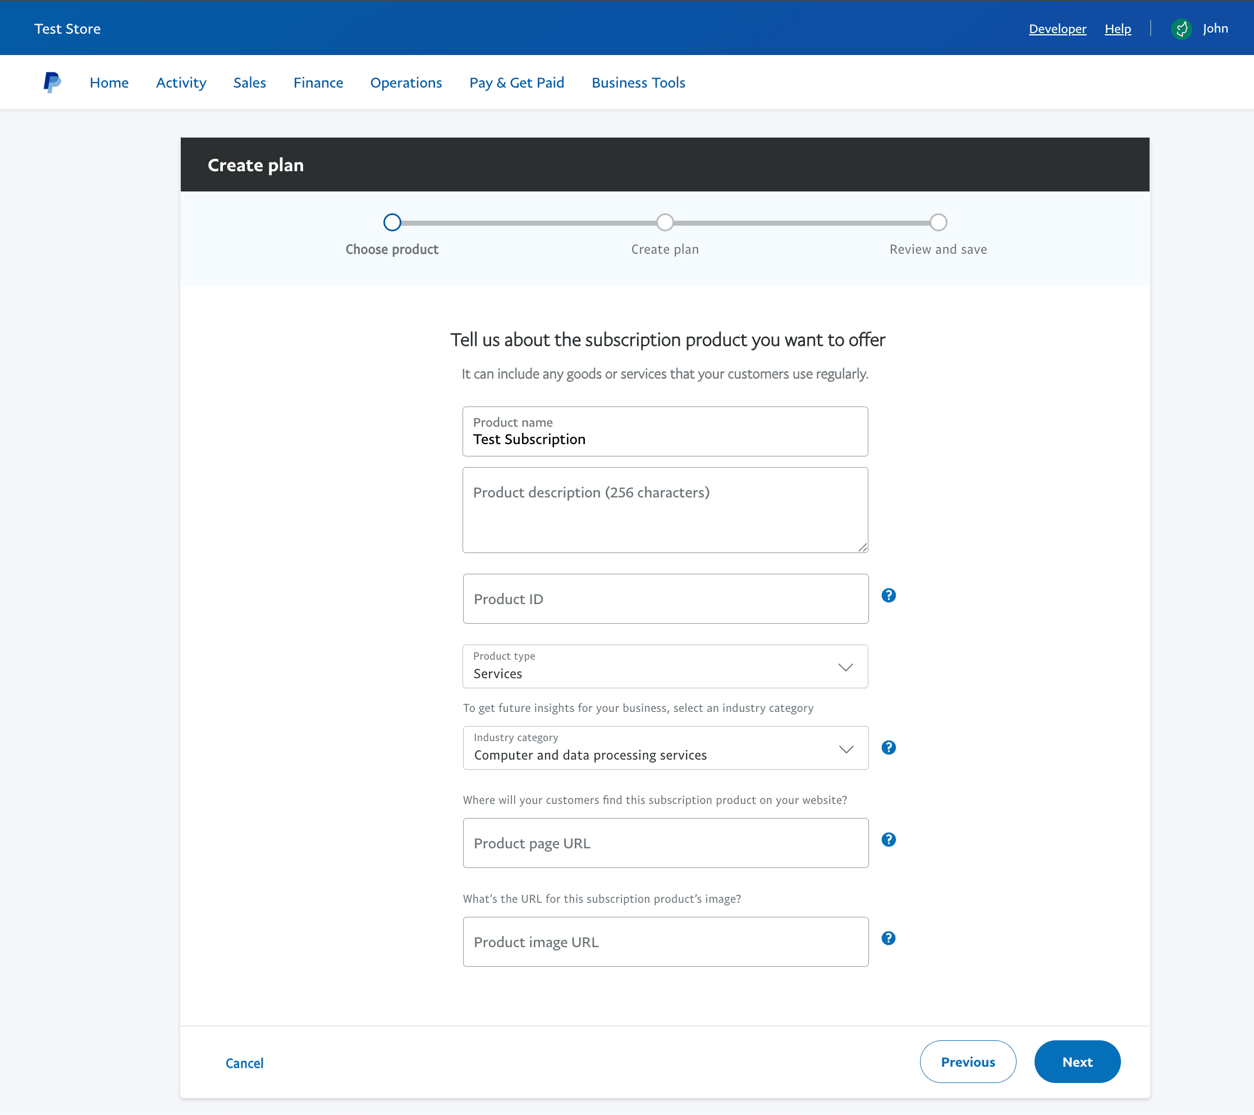Click the Next button
The height and width of the screenshot is (1115, 1254).
pyautogui.click(x=1077, y=1062)
